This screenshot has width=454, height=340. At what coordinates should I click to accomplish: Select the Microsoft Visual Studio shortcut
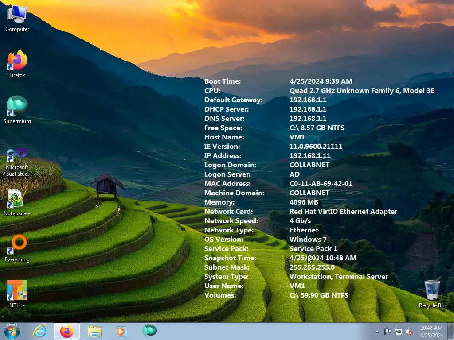17,162
